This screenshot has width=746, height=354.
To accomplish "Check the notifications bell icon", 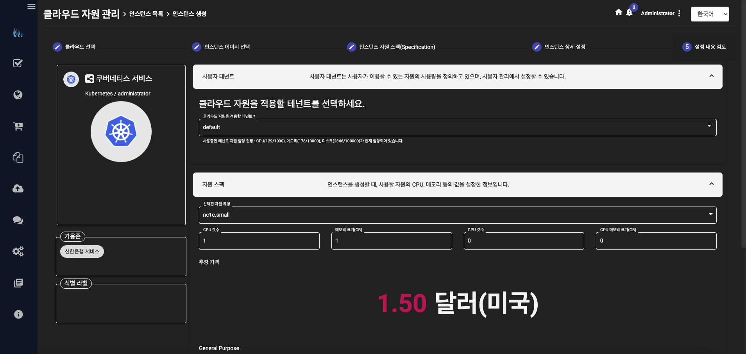I will 629,13.
